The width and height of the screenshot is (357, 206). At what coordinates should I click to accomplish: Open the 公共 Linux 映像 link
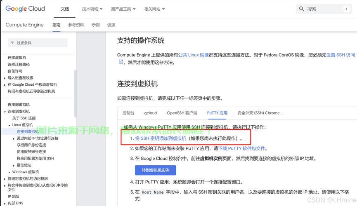point(194,55)
